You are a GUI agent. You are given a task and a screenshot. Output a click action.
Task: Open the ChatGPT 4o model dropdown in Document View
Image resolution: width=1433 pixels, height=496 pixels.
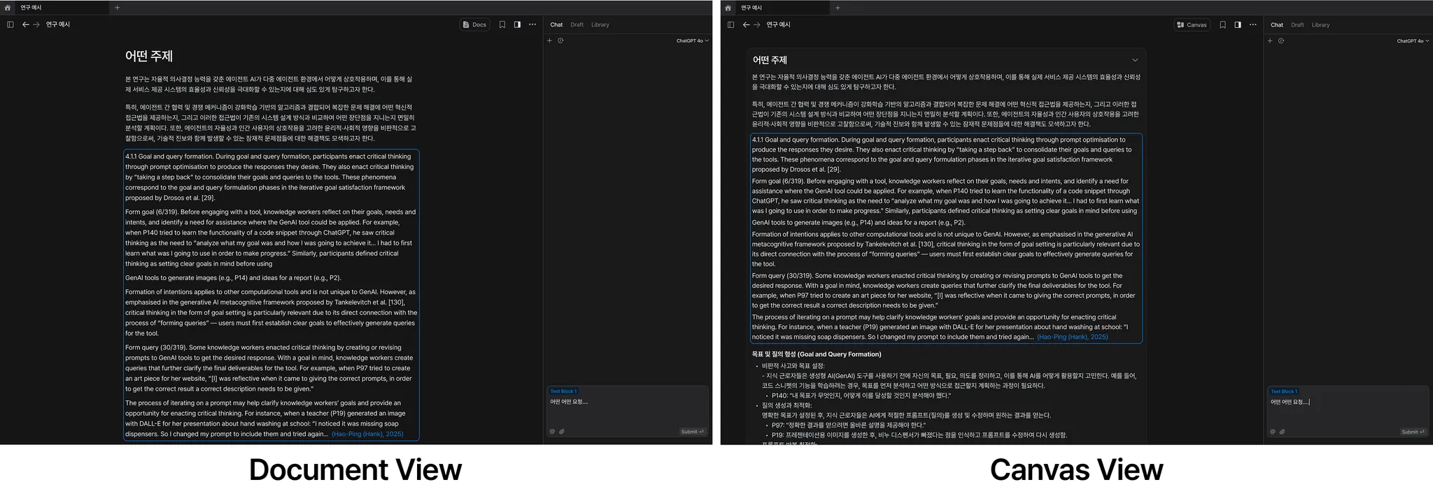tap(692, 41)
